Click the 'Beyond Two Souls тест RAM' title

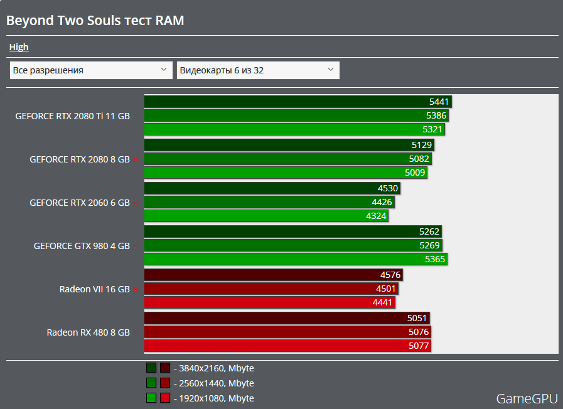[95, 21]
